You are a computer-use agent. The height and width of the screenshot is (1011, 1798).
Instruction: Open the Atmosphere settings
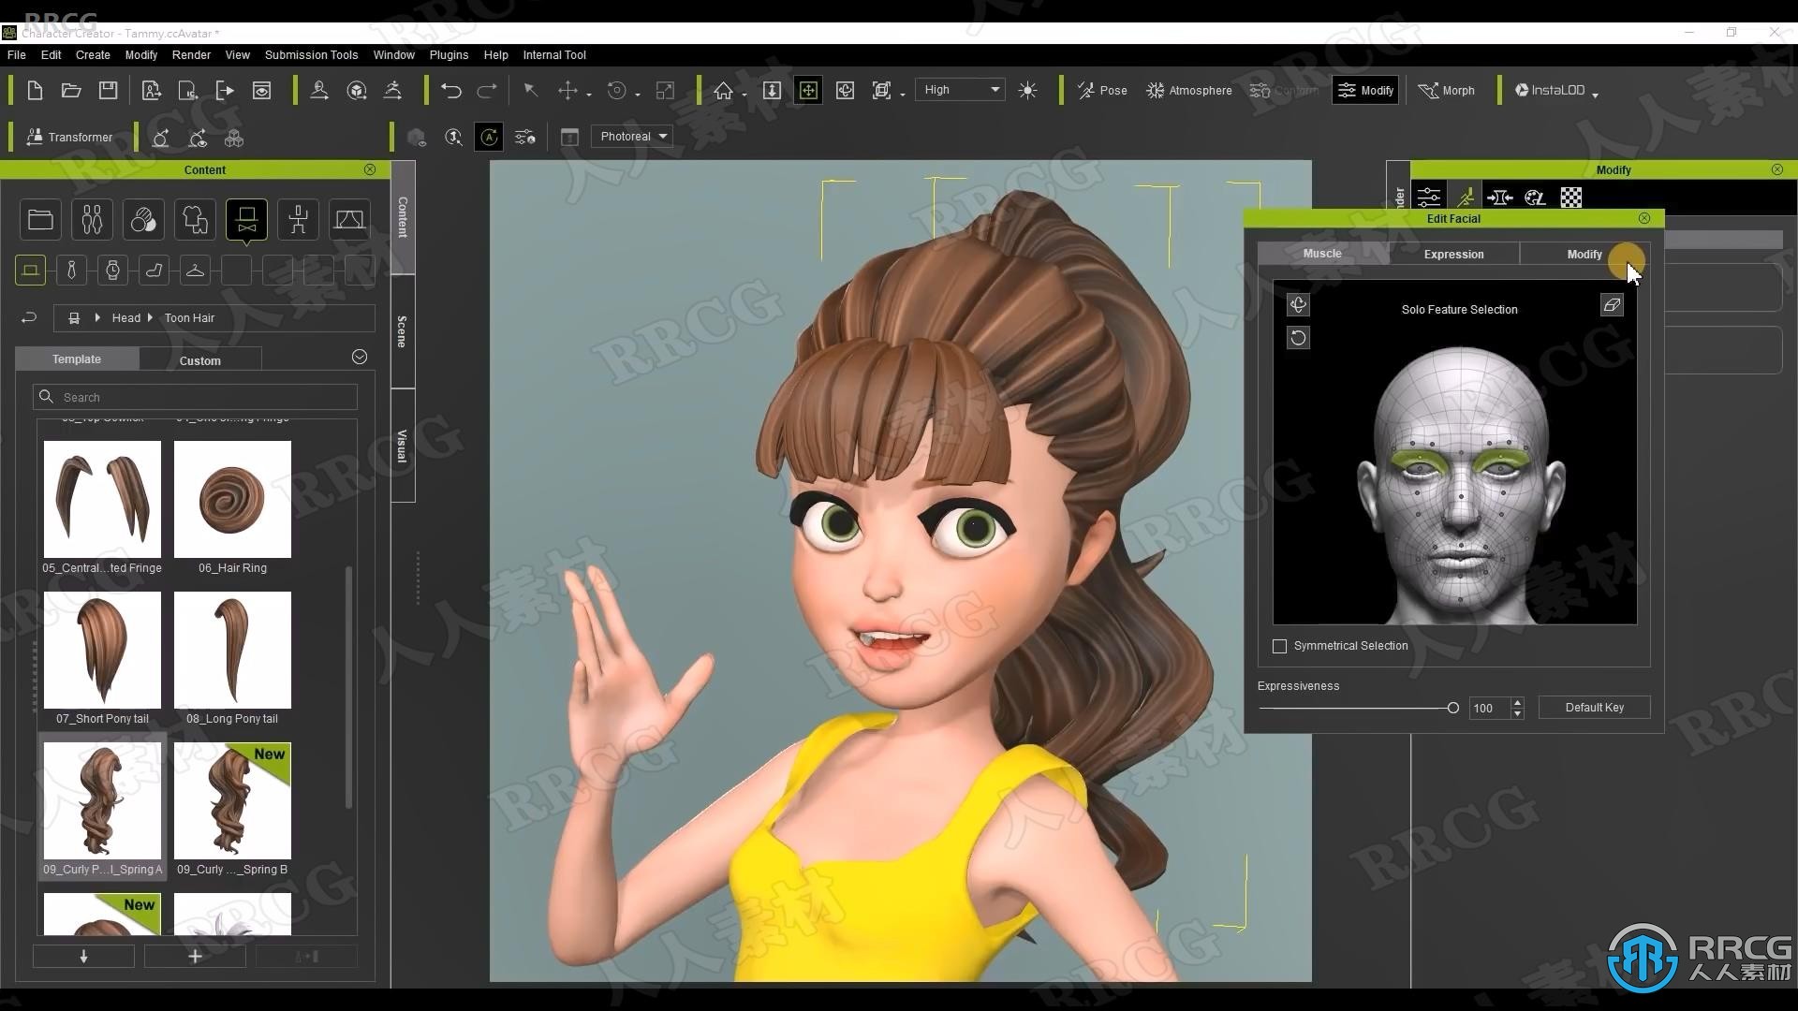point(1189,90)
